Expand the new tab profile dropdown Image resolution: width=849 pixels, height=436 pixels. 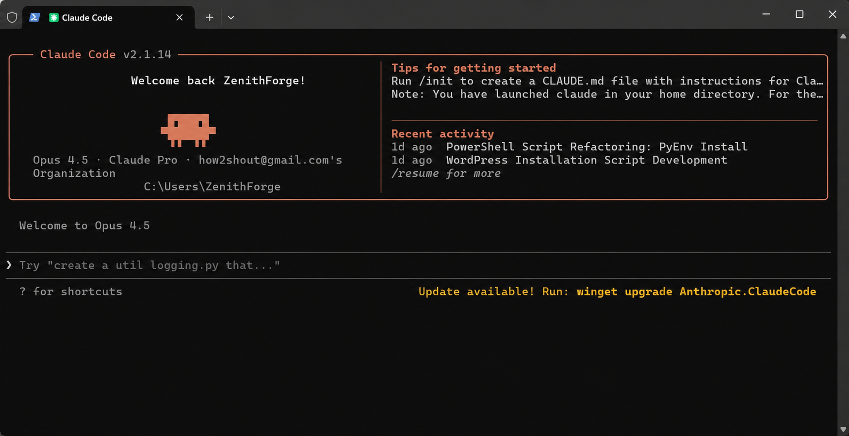231,17
